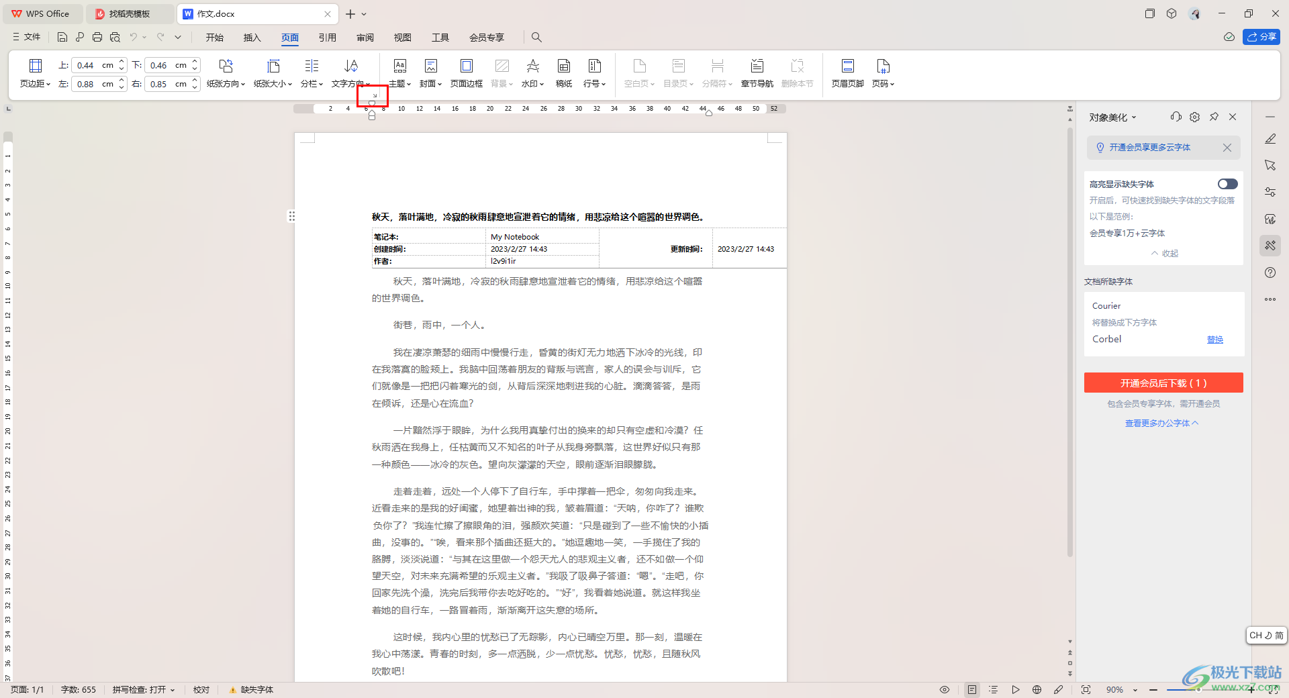Viewport: 1289px width, 698px height.
Task: Switch to page layout view
Action: (x=971, y=689)
